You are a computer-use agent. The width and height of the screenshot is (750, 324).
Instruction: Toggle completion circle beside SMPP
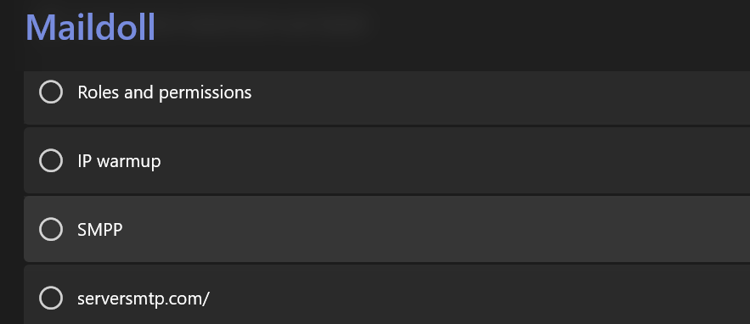click(x=51, y=229)
